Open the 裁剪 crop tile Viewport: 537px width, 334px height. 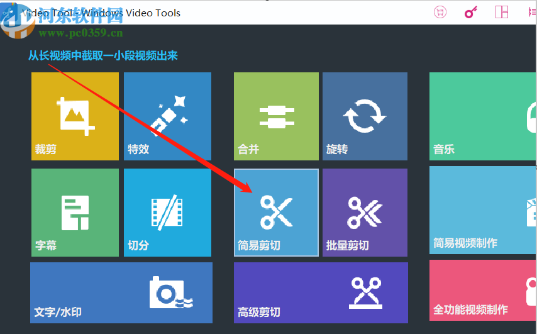[75, 116]
